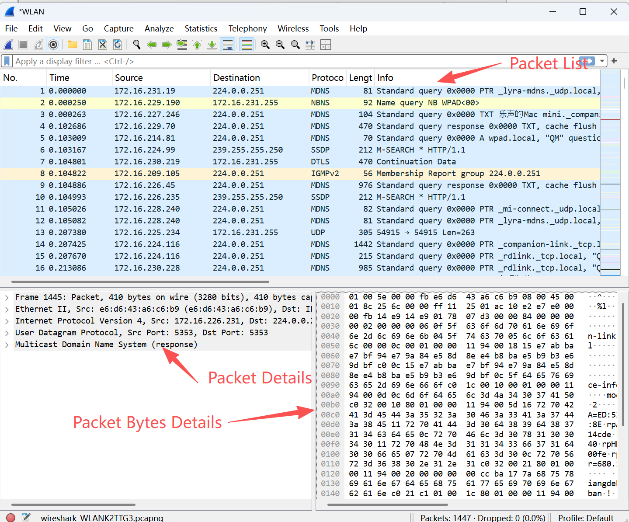Click Profile: Default in status bar
Screen dimensions: 629x522
(585, 518)
